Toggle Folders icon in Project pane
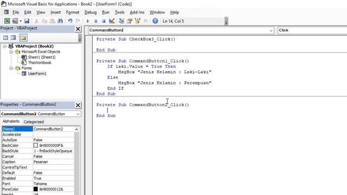This screenshot has width=347, height=195. click(23, 37)
